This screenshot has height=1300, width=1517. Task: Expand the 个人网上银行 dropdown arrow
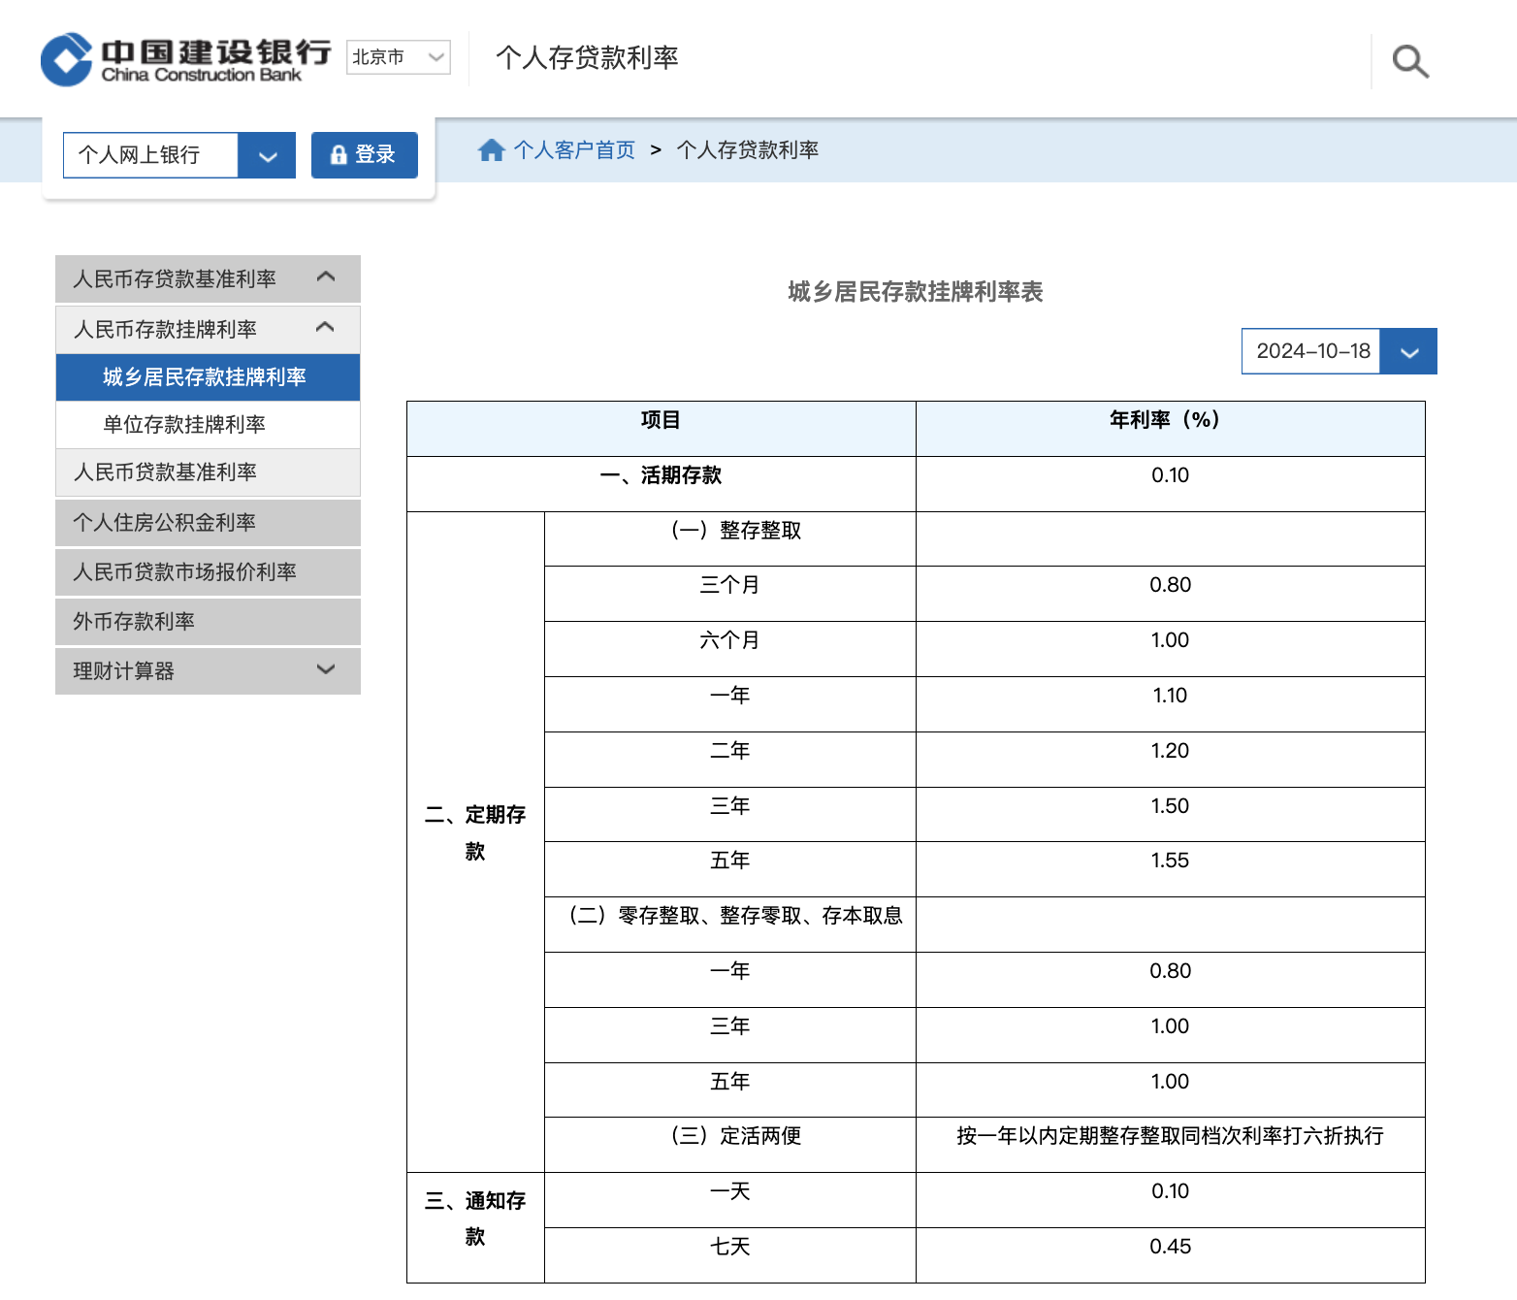pyautogui.click(x=267, y=155)
